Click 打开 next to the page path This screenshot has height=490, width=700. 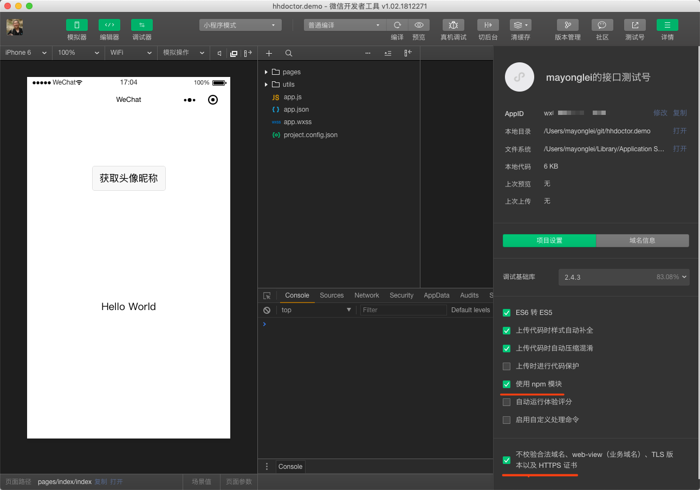pos(116,482)
